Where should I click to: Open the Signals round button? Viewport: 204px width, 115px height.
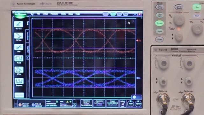pyautogui.click(x=138, y=104)
